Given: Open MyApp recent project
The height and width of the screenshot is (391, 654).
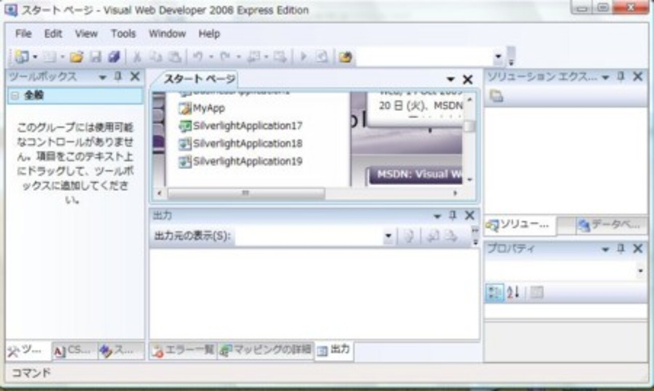Looking at the screenshot, I should pyautogui.click(x=202, y=108).
